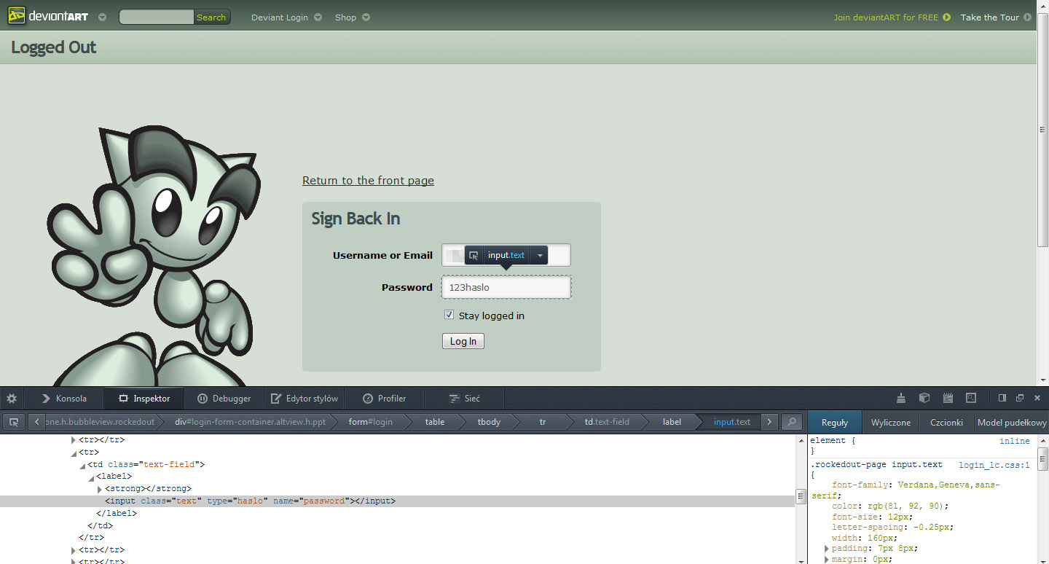Switch to the Konsola tab
Image resolution: width=1049 pixels, height=564 pixels.
click(64, 399)
